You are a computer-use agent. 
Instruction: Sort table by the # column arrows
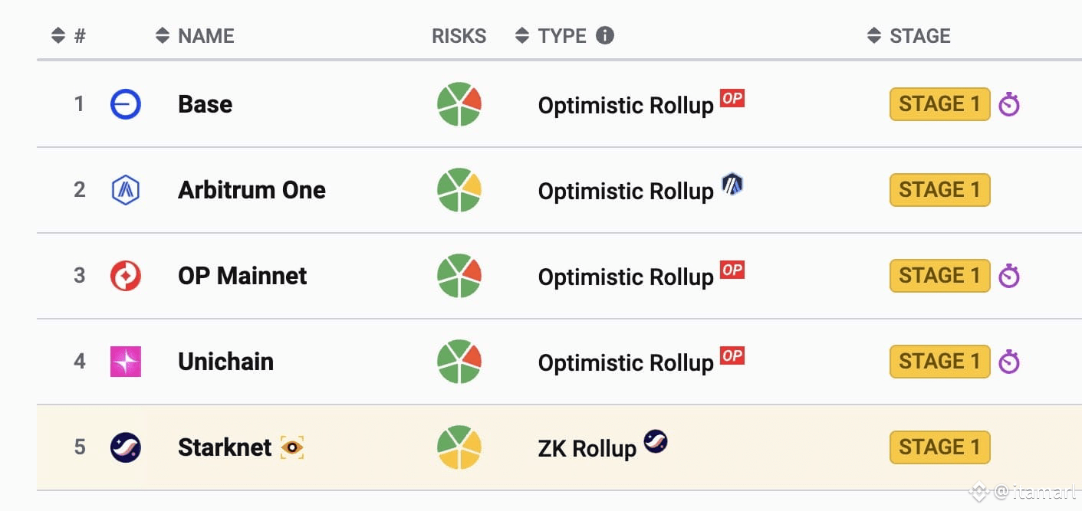pos(58,35)
